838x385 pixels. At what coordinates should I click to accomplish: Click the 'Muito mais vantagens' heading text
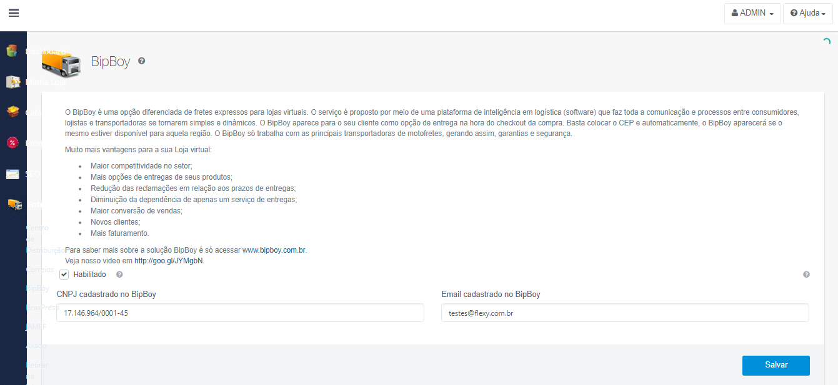138,150
